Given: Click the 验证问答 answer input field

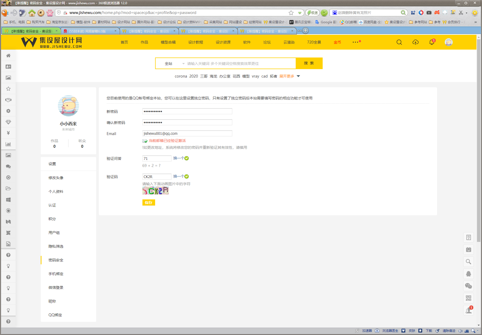Looking at the screenshot, I should click(x=157, y=159).
